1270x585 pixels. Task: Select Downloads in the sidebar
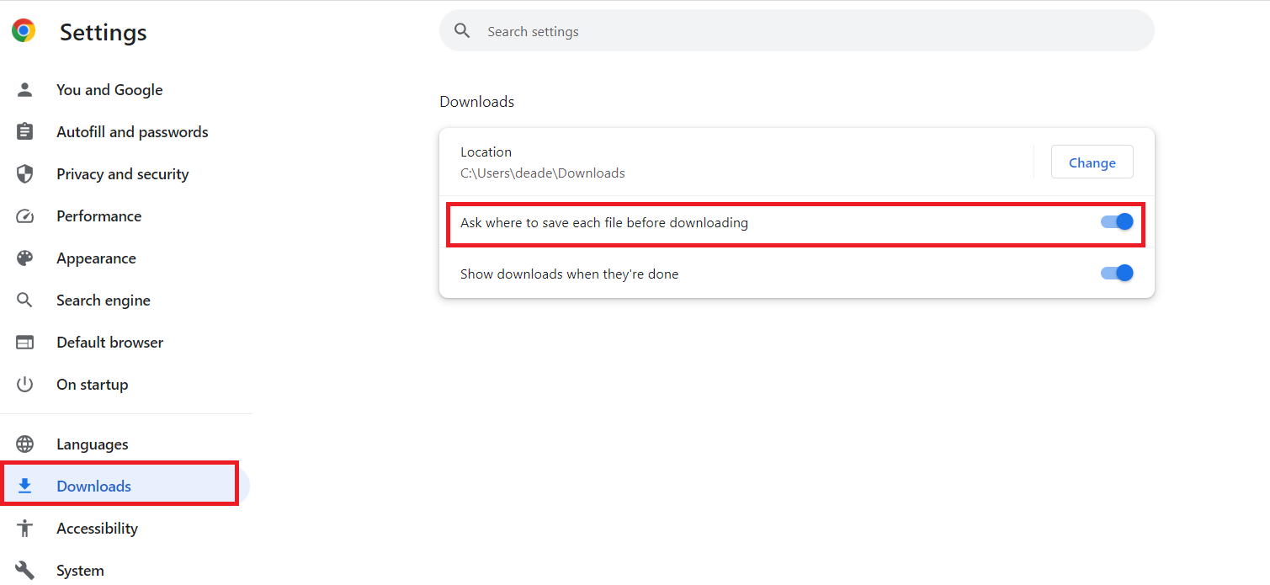[x=125, y=487]
